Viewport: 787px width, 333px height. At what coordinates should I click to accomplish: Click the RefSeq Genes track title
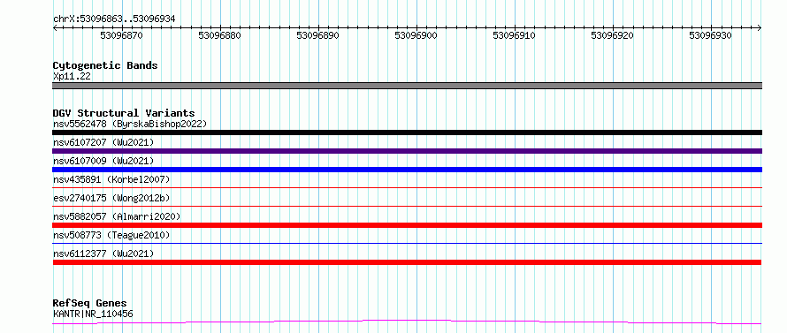[x=89, y=304]
